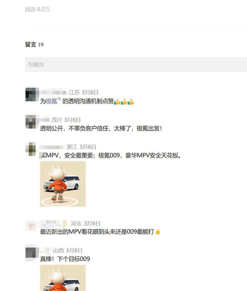Open the 极氪 search link in first comment
Viewport: 247px width, 291px height.
[x=52, y=101]
